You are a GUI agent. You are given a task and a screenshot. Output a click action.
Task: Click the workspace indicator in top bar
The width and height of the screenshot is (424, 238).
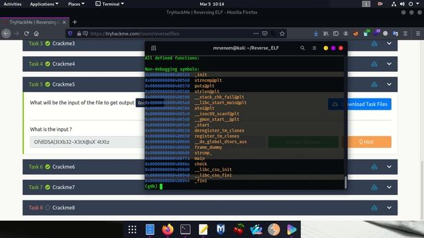[x=366, y=4]
